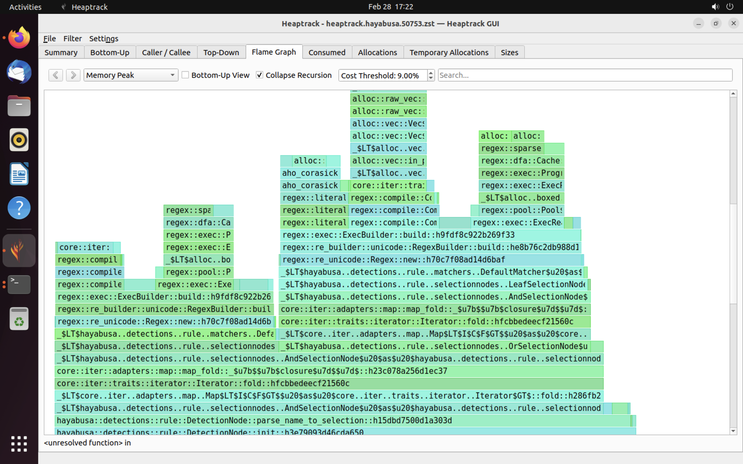This screenshot has height=464, width=743.
Task: Open the Temporary Allocations tab
Action: tap(449, 53)
